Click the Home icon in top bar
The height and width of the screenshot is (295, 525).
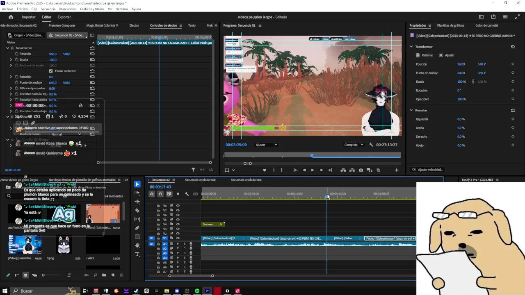(11, 17)
